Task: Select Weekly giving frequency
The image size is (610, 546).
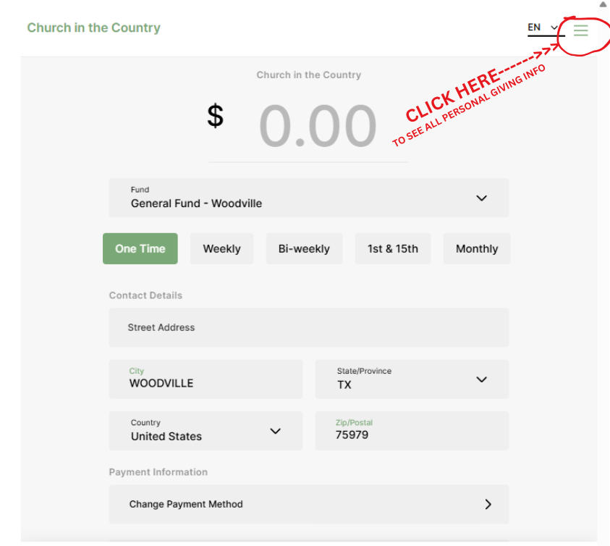Action: pos(221,248)
